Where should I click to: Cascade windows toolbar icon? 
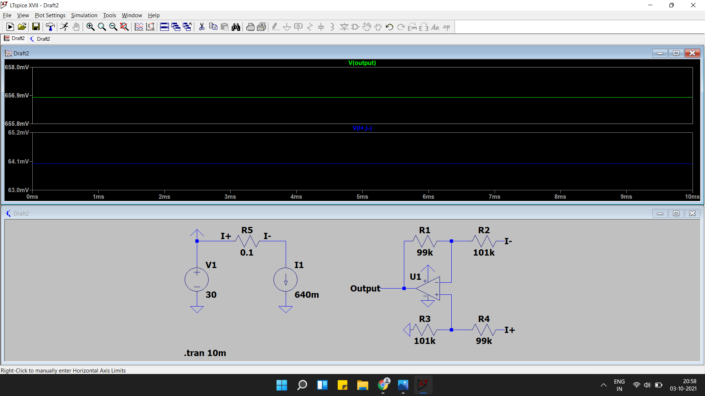[176, 27]
